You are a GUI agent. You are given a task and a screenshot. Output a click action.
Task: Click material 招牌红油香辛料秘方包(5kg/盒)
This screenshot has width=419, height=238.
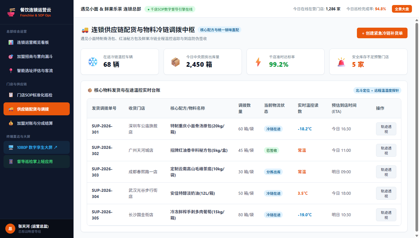click(199, 150)
